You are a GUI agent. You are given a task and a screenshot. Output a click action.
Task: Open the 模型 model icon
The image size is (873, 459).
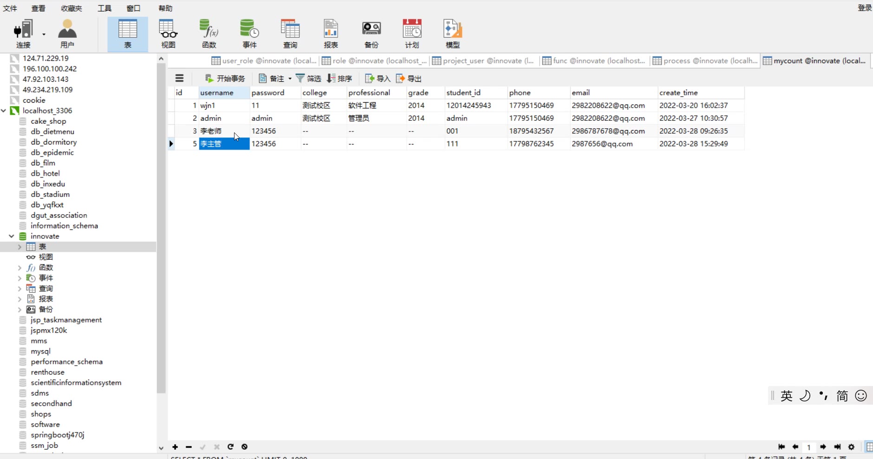(x=453, y=33)
